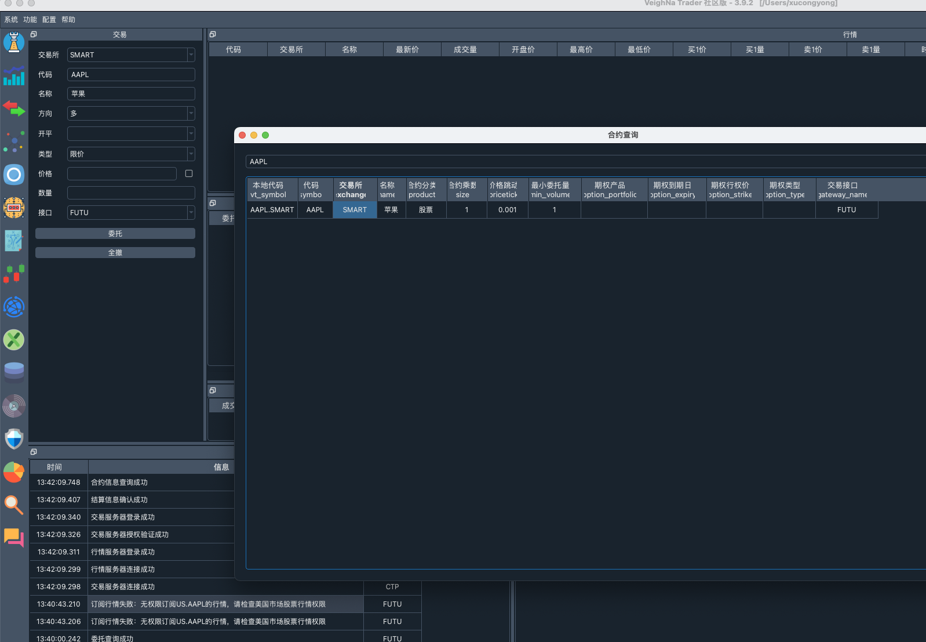
Task: Close the 合约查询 window with red button
Action: pyautogui.click(x=242, y=135)
